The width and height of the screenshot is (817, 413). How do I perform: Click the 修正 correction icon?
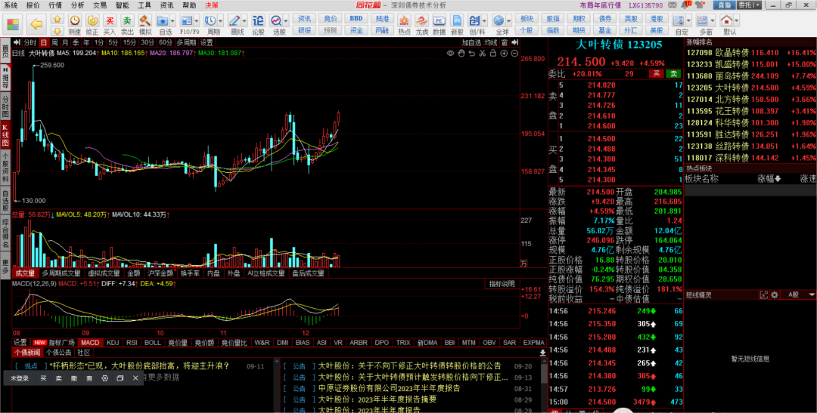pyautogui.click(x=92, y=21)
